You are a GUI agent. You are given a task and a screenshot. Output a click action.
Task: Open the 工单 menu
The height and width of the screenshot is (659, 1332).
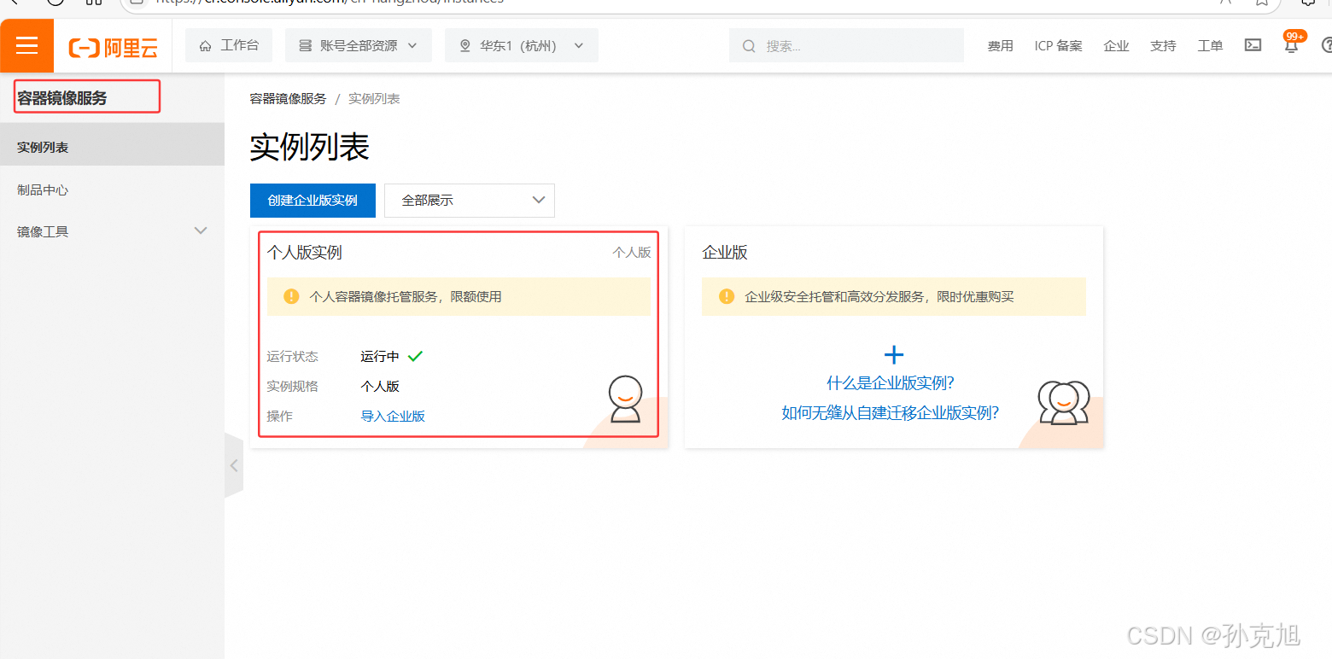pyautogui.click(x=1210, y=46)
